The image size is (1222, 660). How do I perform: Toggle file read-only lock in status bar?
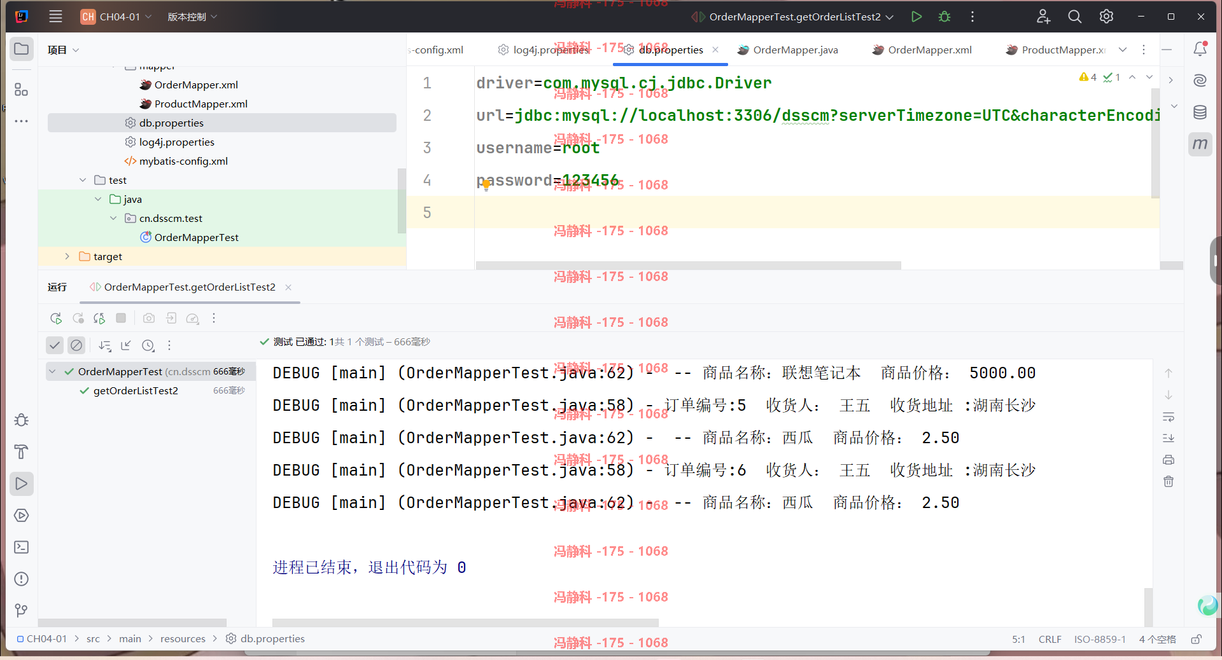(x=1197, y=639)
